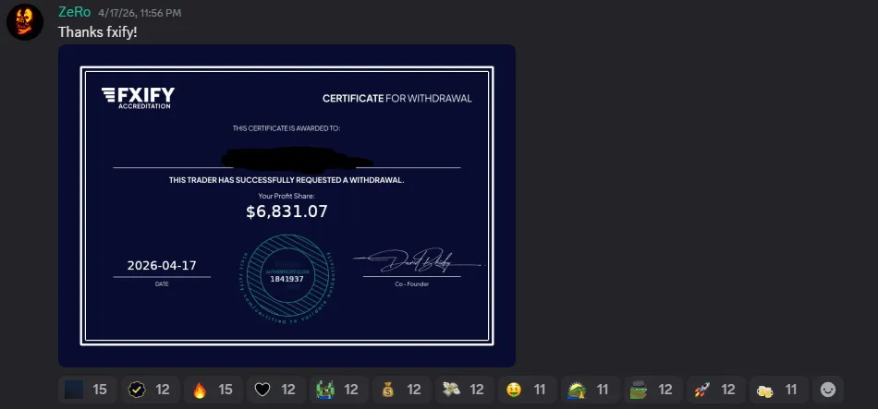React with the rocket emoji
Viewport: 878px width, 409px height.
[x=716, y=390]
